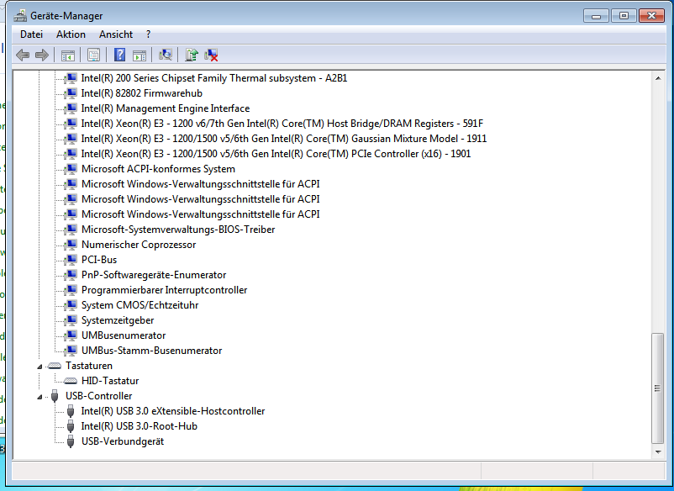Image resolution: width=674 pixels, height=491 pixels.
Task: Scan for hardware changes via toolbar icon
Action: [165, 55]
